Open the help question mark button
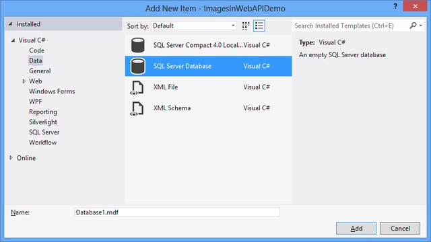The height and width of the screenshot is (242, 431). click(x=395, y=6)
